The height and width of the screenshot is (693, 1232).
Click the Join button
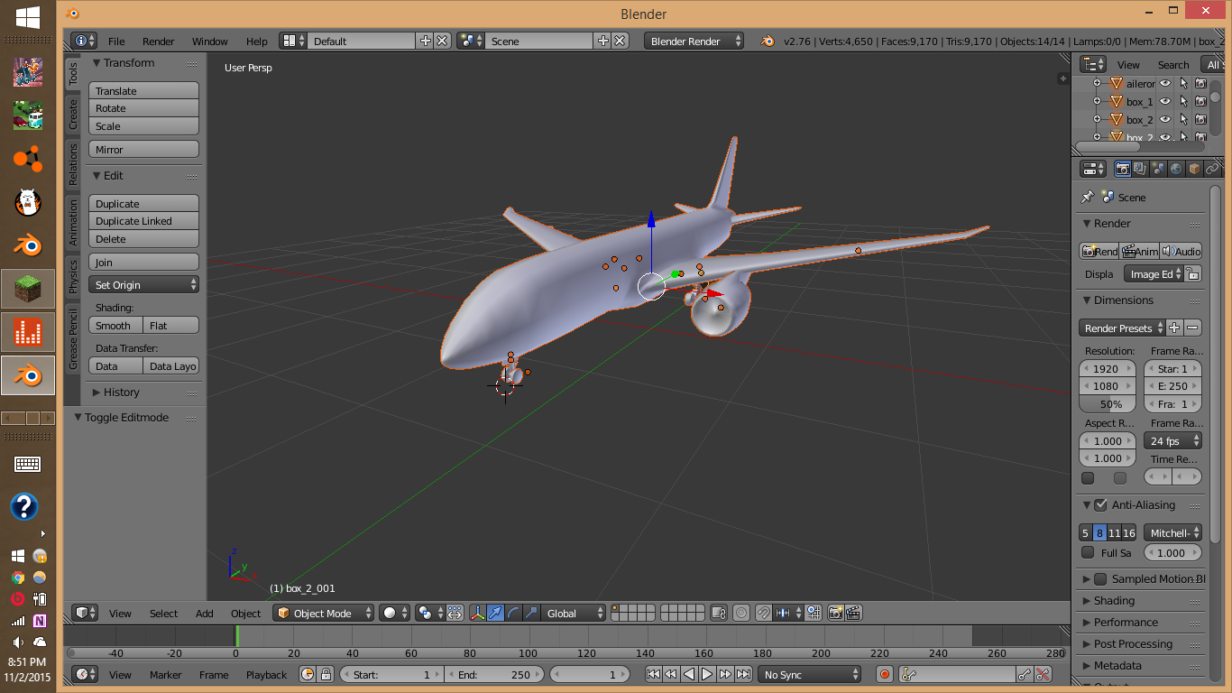pyautogui.click(x=143, y=262)
